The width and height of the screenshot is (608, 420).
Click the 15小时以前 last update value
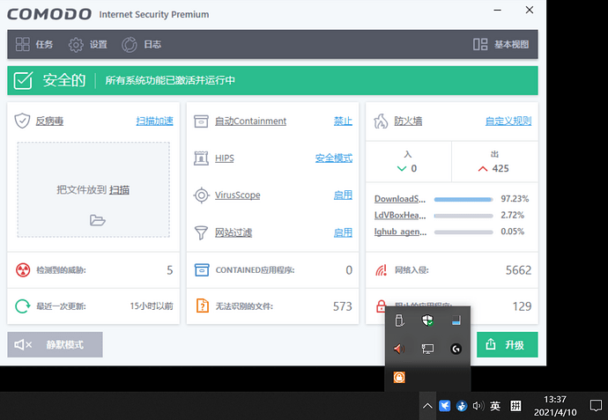152,306
